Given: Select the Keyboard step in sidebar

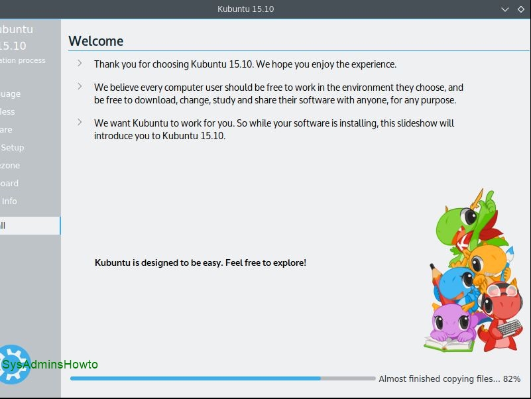Looking at the screenshot, I should click(x=10, y=183).
